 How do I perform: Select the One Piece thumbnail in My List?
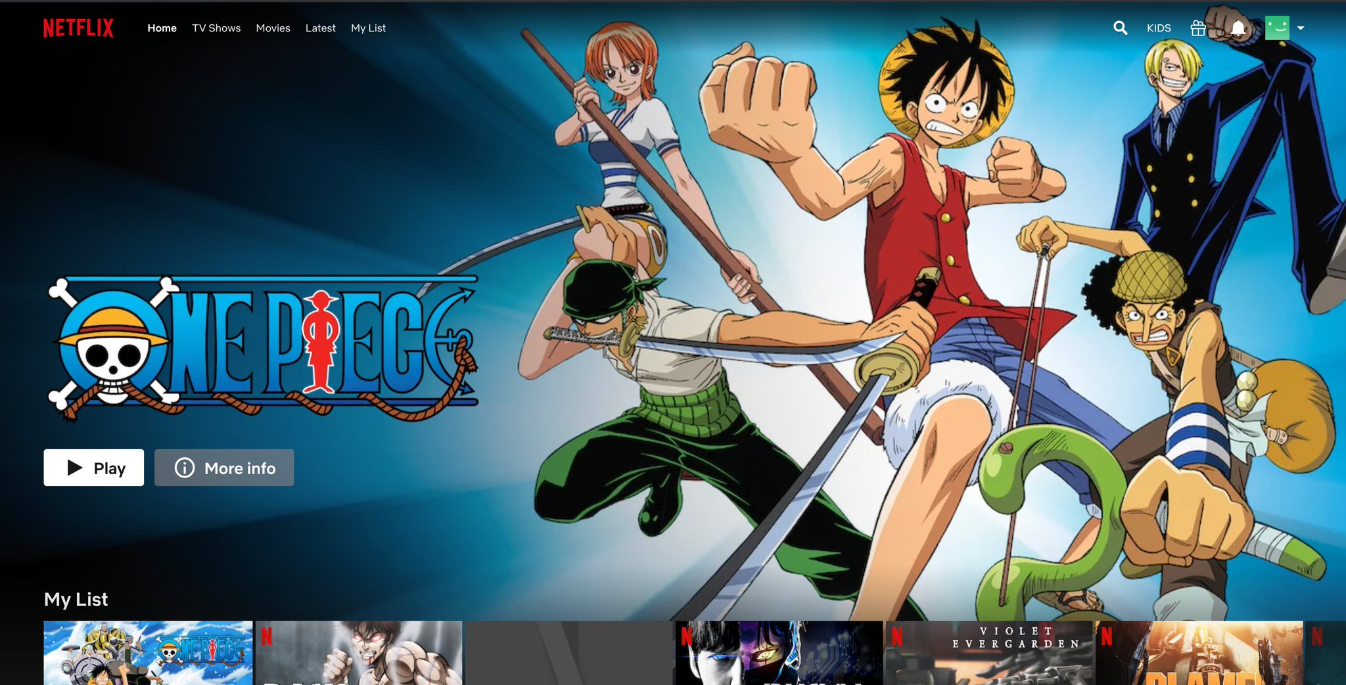click(x=148, y=653)
